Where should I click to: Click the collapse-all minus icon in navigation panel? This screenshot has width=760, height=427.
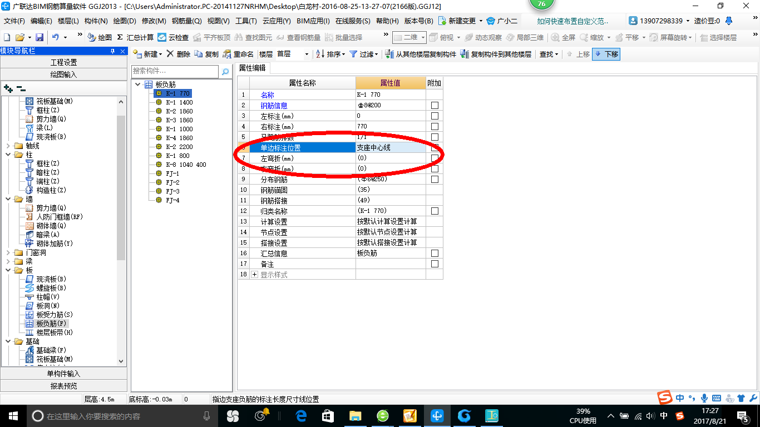[x=21, y=88]
